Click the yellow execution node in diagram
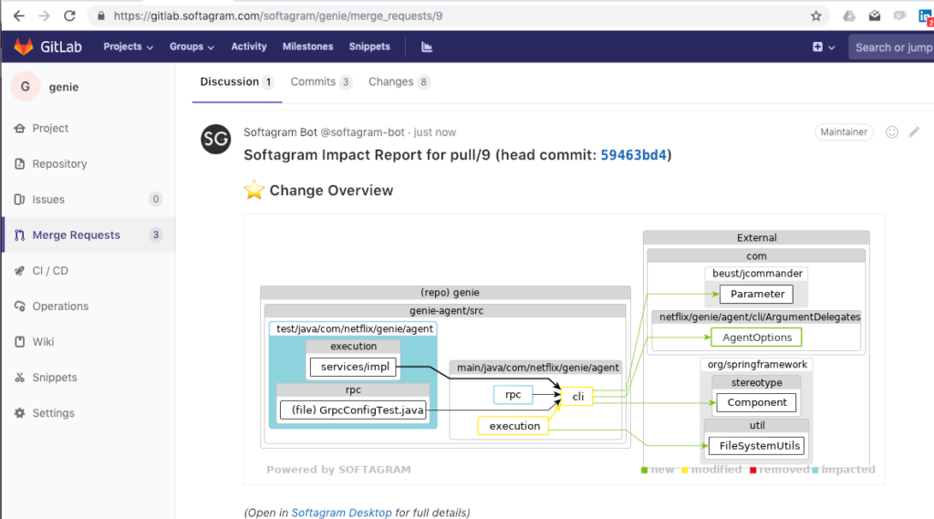This screenshot has width=934, height=519. 514,426
